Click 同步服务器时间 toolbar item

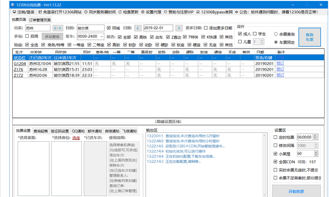100,12
